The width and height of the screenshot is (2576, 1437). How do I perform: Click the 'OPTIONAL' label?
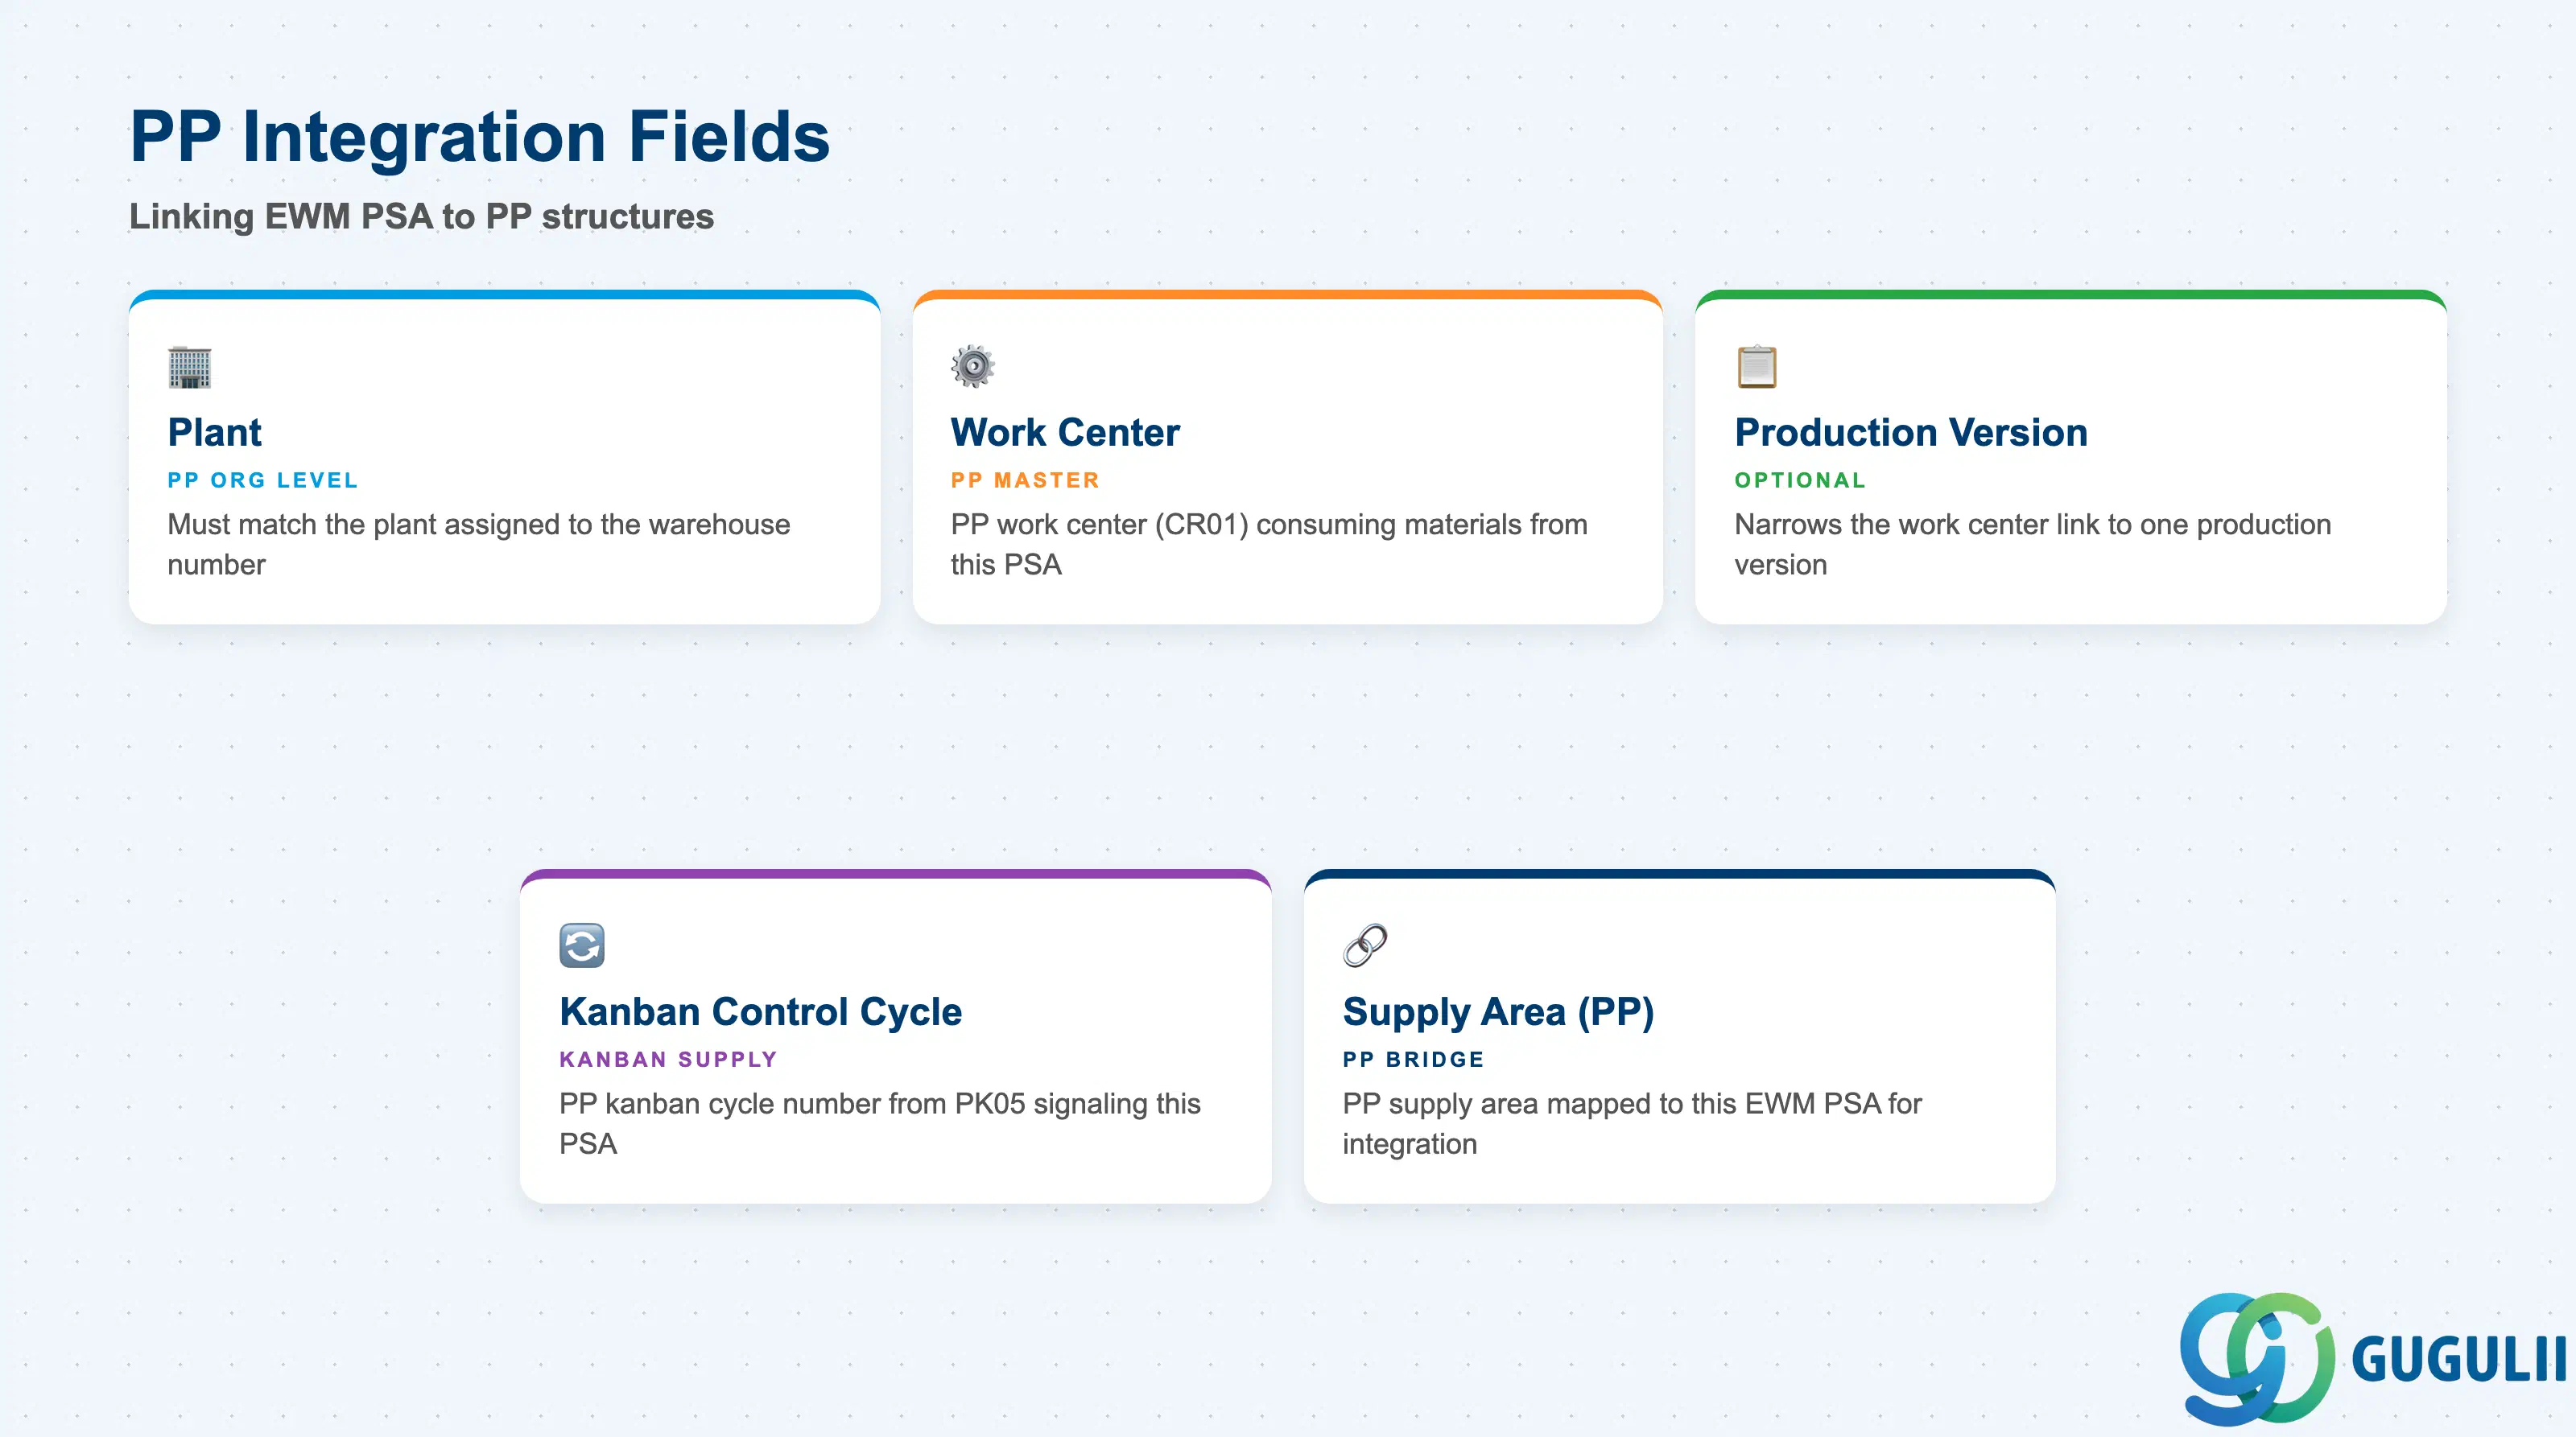coord(1800,480)
